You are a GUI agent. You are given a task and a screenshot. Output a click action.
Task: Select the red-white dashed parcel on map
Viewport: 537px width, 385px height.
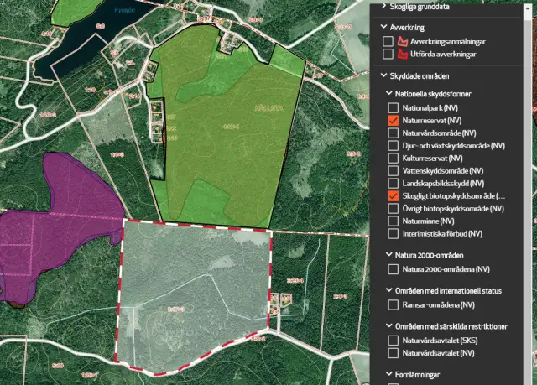(197, 294)
